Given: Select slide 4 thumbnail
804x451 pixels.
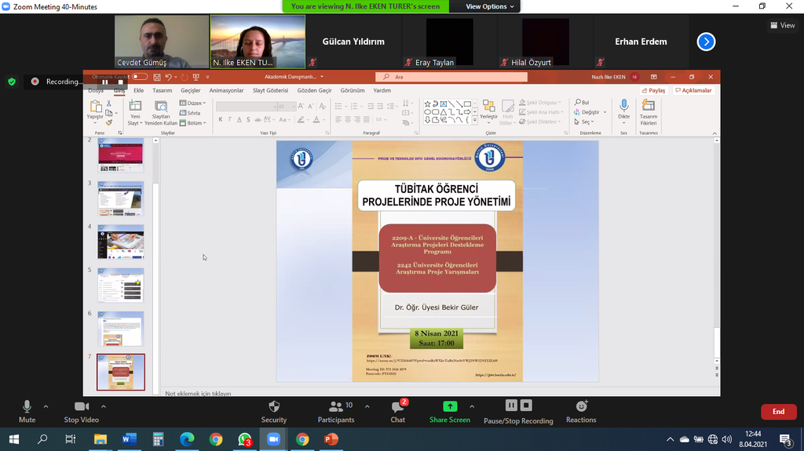Looking at the screenshot, I should (120, 242).
